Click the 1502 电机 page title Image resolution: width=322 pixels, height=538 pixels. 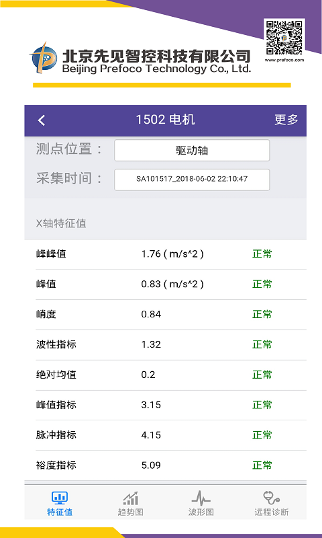click(165, 120)
